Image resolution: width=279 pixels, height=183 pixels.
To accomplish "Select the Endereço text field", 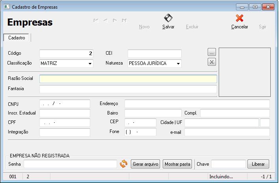I will [197, 104].
